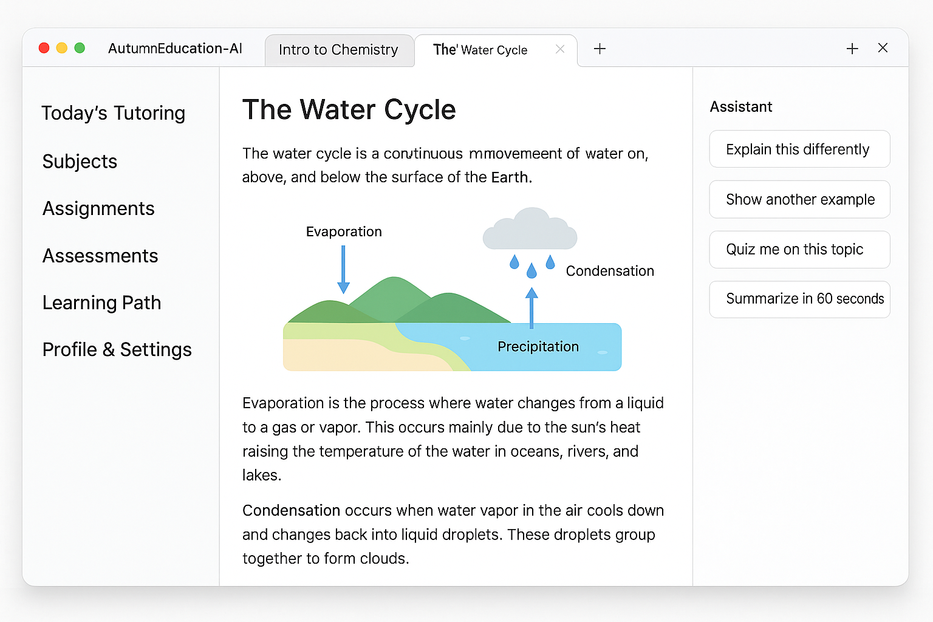The image size is (933, 622).
Task: Open Profile & Settings
Action: tap(117, 349)
